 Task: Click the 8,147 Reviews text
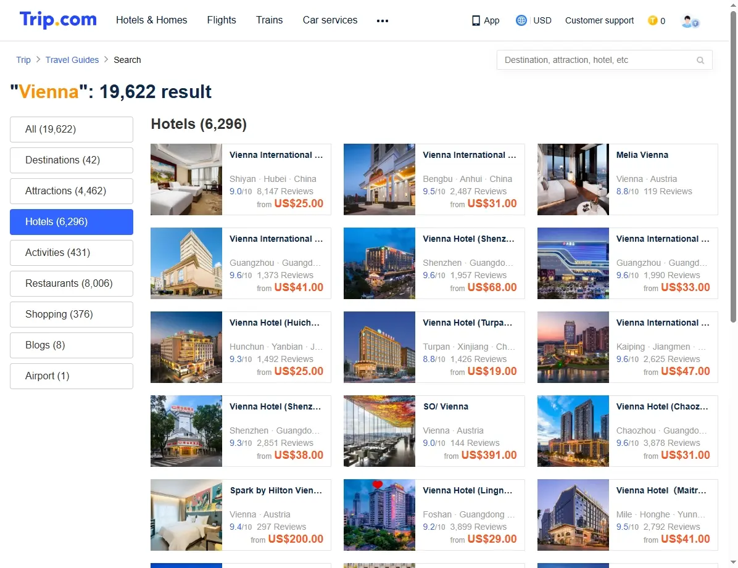[284, 192]
